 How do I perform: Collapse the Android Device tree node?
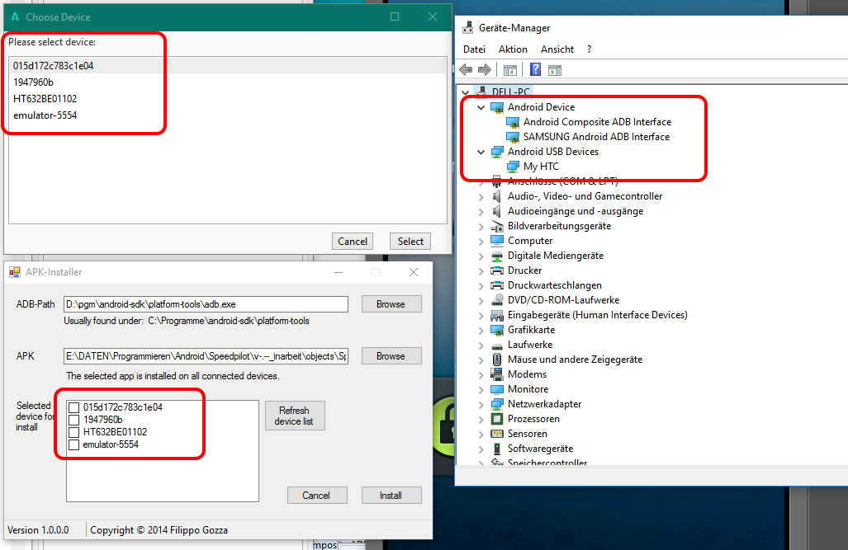pyautogui.click(x=481, y=107)
